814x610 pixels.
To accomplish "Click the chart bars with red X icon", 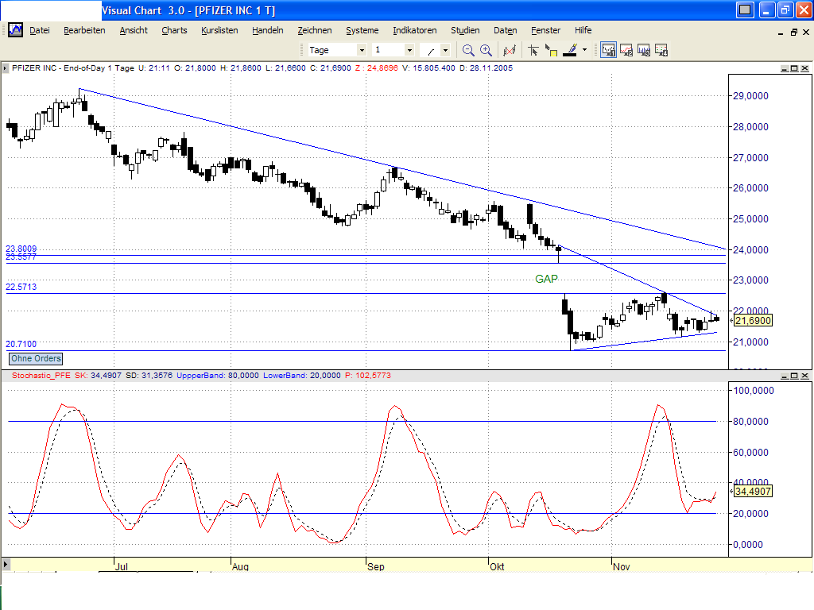I will 510,50.
